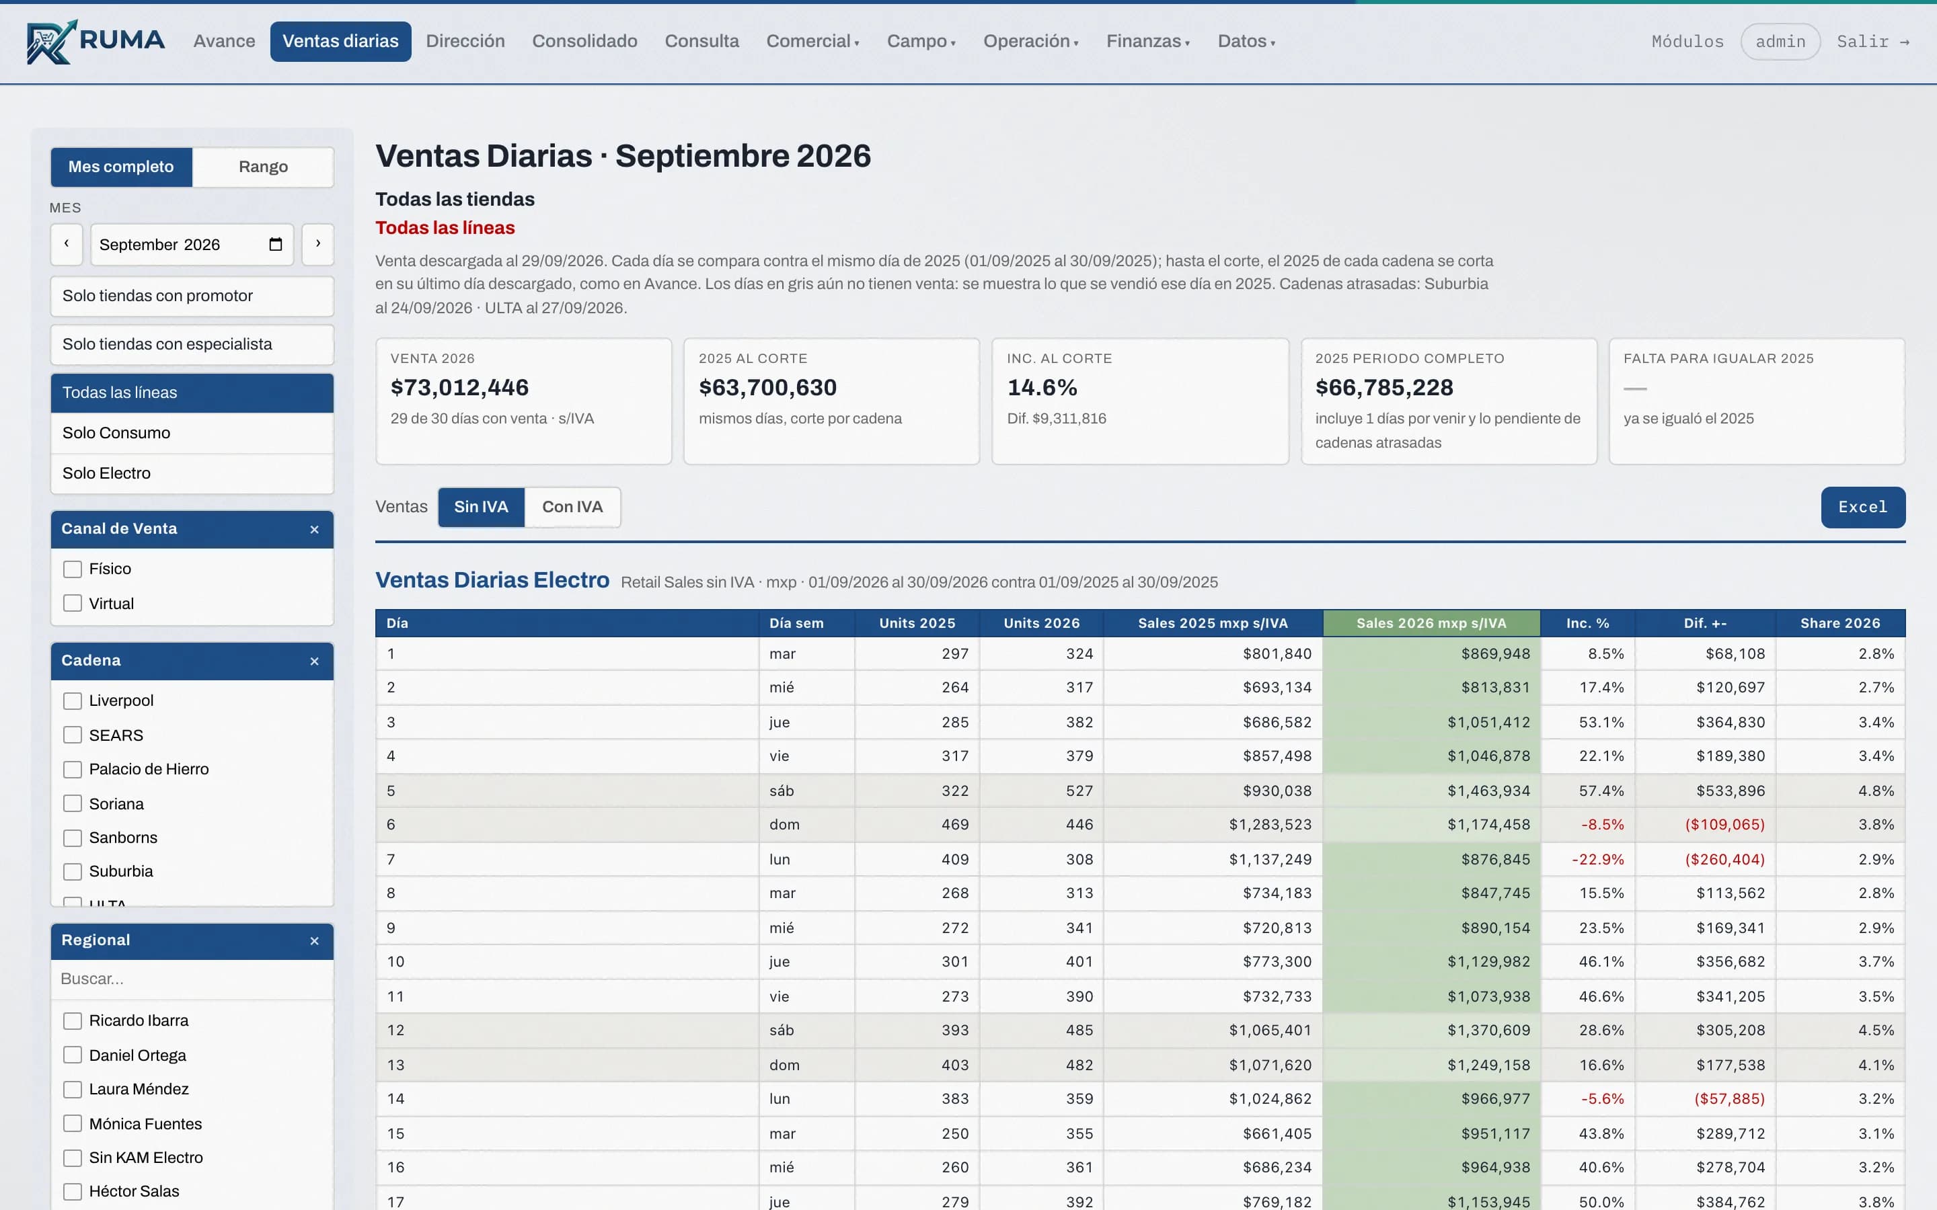This screenshot has width=1937, height=1210.
Task: Select the Sin IVA option
Action: pyautogui.click(x=481, y=507)
